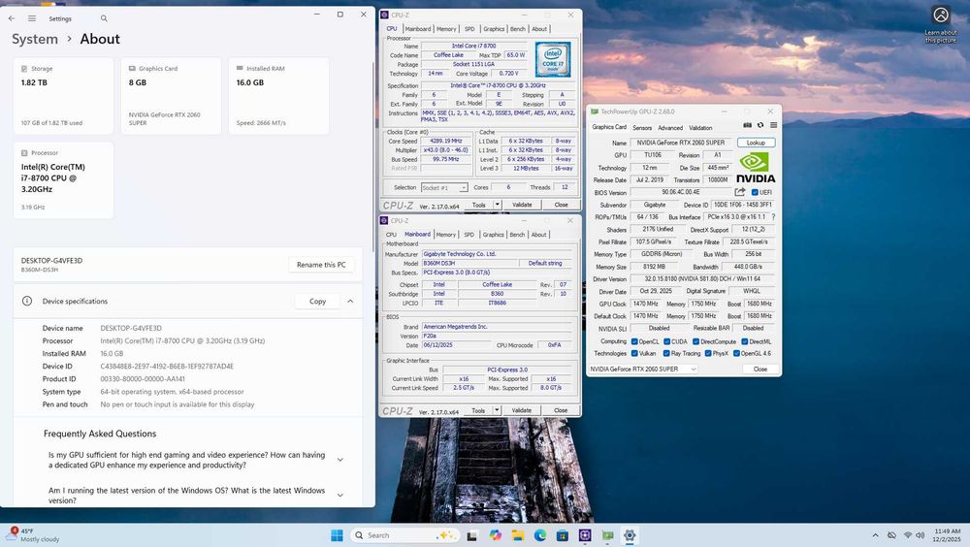This screenshot has height=547, width=970.
Task: Click the Settings gear icon in taskbar
Action: pos(630,535)
